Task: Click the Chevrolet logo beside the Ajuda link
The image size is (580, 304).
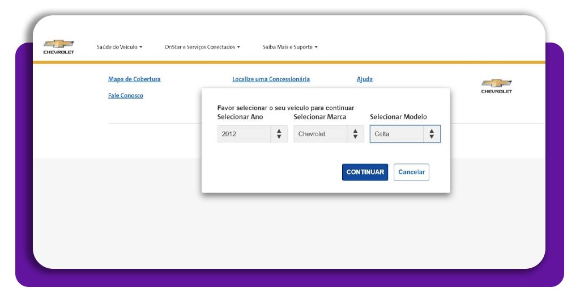Action: click(x=496, y=86)
